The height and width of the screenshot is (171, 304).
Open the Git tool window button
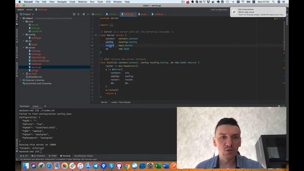(x=24, y=156)
